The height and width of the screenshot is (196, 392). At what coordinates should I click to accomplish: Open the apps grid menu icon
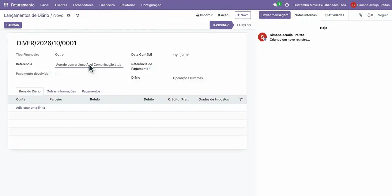click(x=6, y=5)
